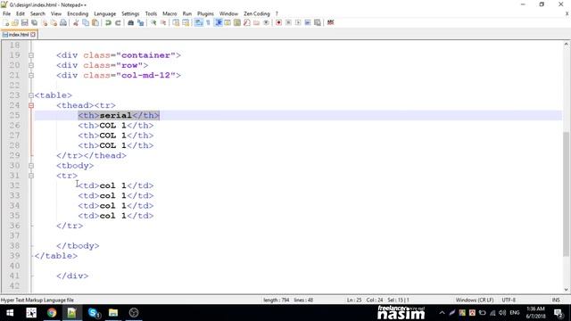
Task: Collapse the tbody fold on line 30
Action: pos(31,166)
